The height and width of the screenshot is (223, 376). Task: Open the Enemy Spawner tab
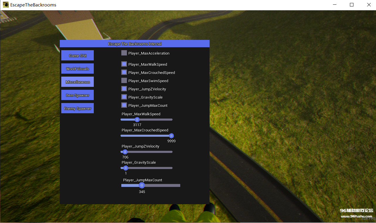[x=77, y=108]
